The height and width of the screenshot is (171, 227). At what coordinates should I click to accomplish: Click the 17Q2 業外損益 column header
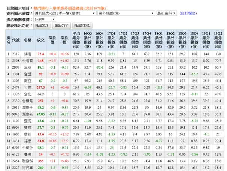[123, 40]
